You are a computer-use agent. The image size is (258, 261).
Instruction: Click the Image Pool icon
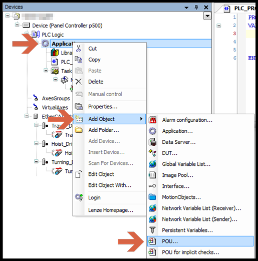tap(152, 175)
